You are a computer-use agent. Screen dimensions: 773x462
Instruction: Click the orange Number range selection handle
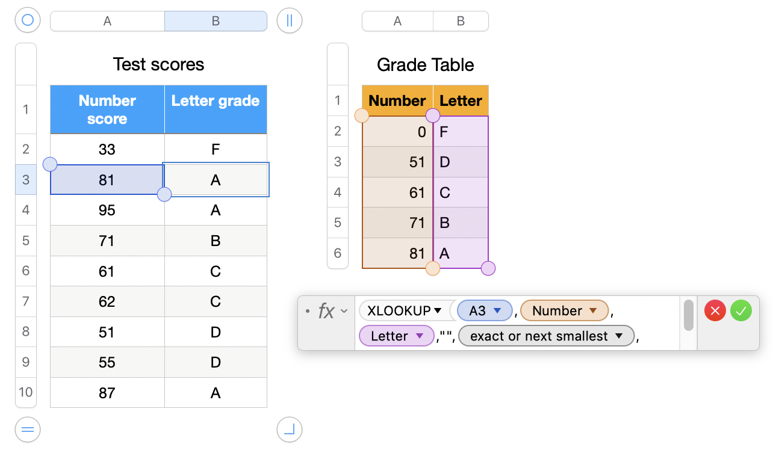coord(362,115)
